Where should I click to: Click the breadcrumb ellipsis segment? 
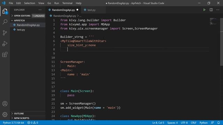coord(80,16)
